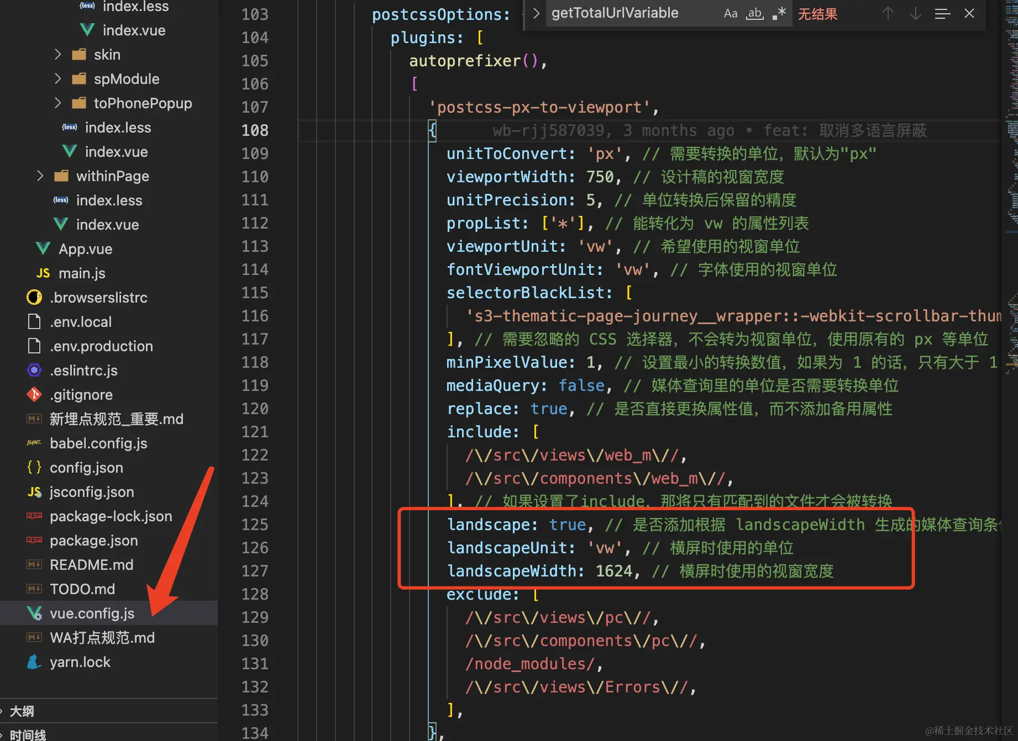The width and height of the screenshot is (1018, 741).
Task: Toggle Match Case in the find widget
Action: pyautogui.click(x=731, y=14)
